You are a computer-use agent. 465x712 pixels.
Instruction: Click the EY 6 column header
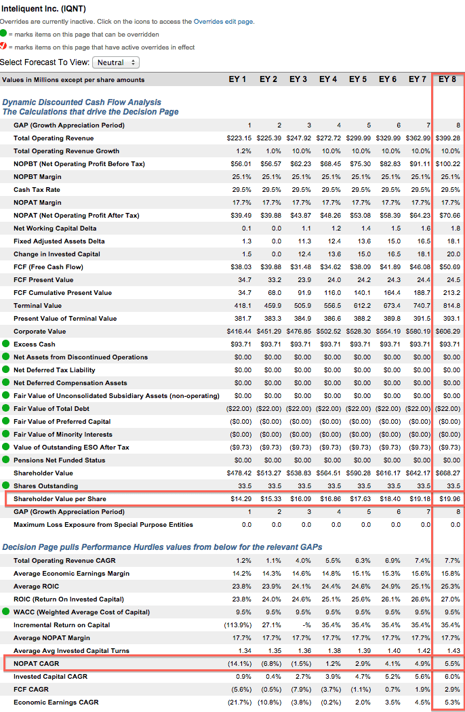click(388, 79)
